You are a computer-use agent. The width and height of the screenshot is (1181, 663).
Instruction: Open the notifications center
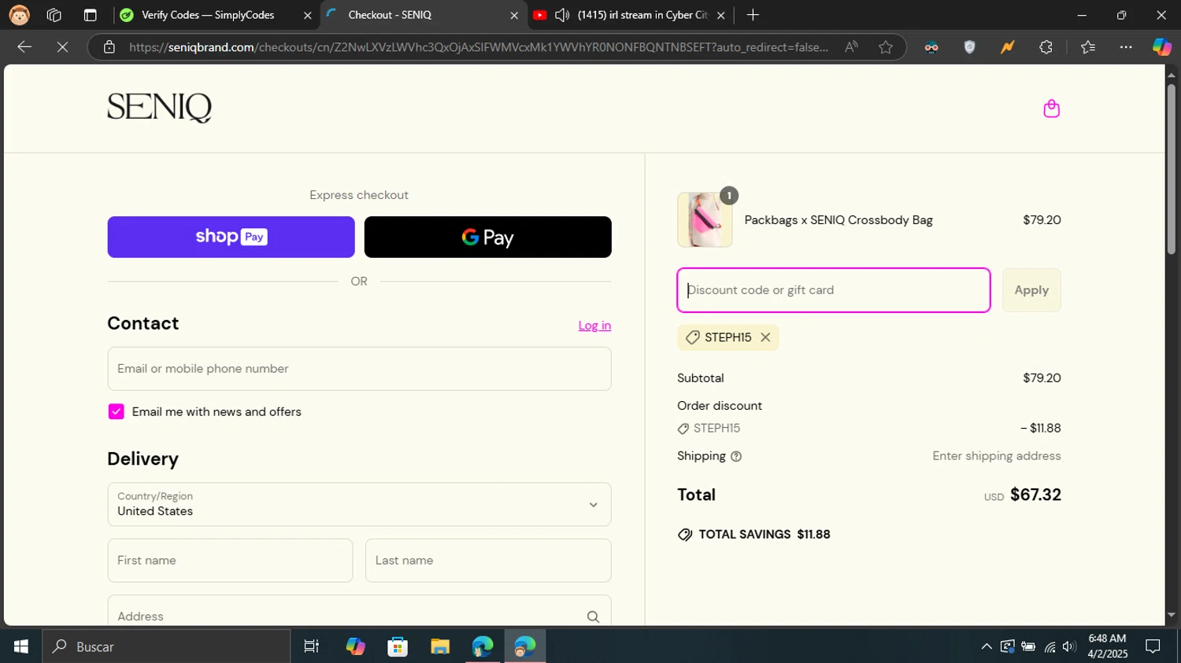pyautogui.click(x=1153, y=646)
